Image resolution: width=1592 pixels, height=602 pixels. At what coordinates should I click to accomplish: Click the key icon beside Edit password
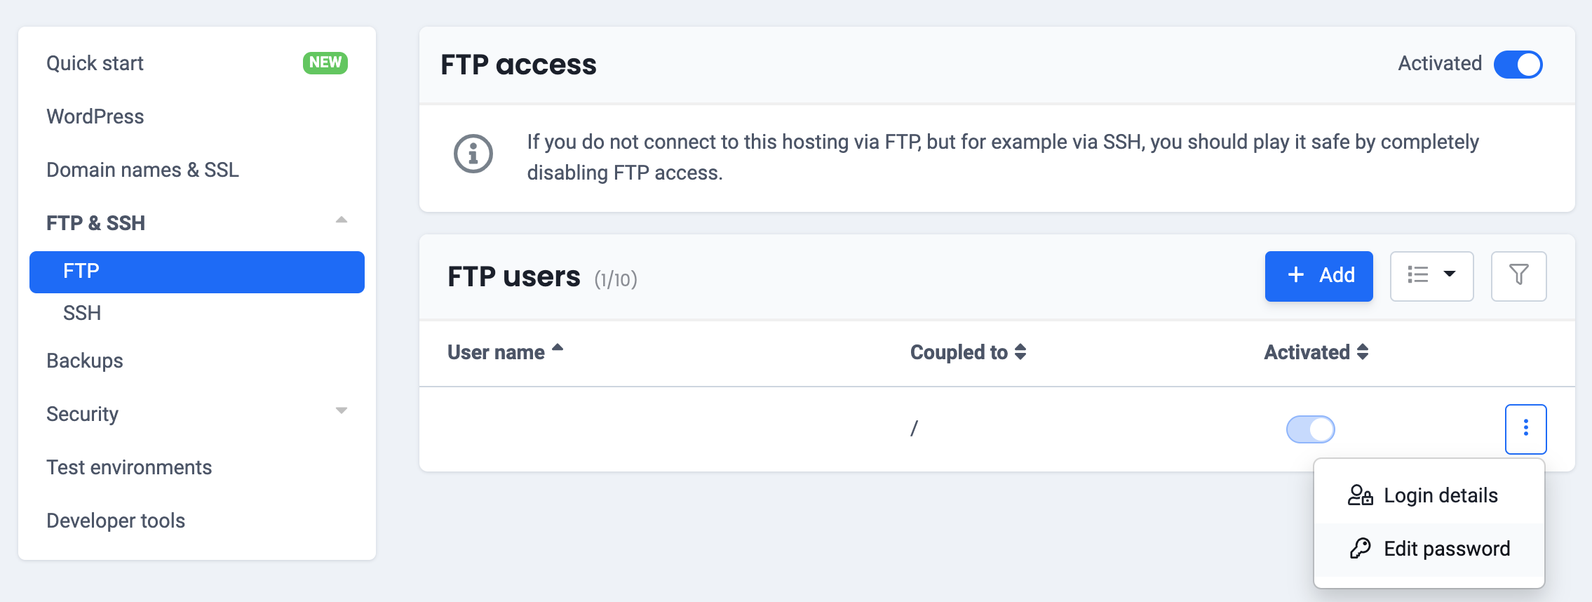[x=1360, y=549]
